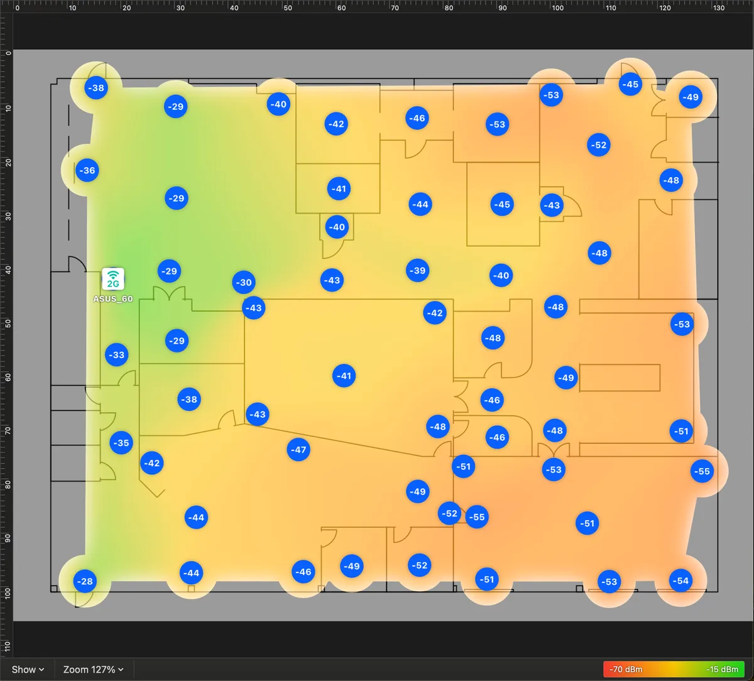Image resolution: width=754 pixels, height=681 pixels.
Task: Click the signal strength gradient legend bar
Action: pos(673,670)
